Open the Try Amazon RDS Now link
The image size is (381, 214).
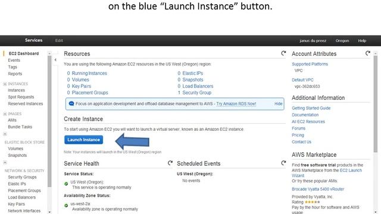coord(236,104)
